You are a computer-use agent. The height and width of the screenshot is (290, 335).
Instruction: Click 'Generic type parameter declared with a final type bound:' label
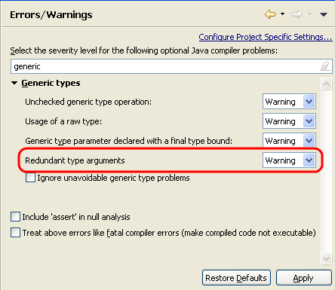coord(129,141)
